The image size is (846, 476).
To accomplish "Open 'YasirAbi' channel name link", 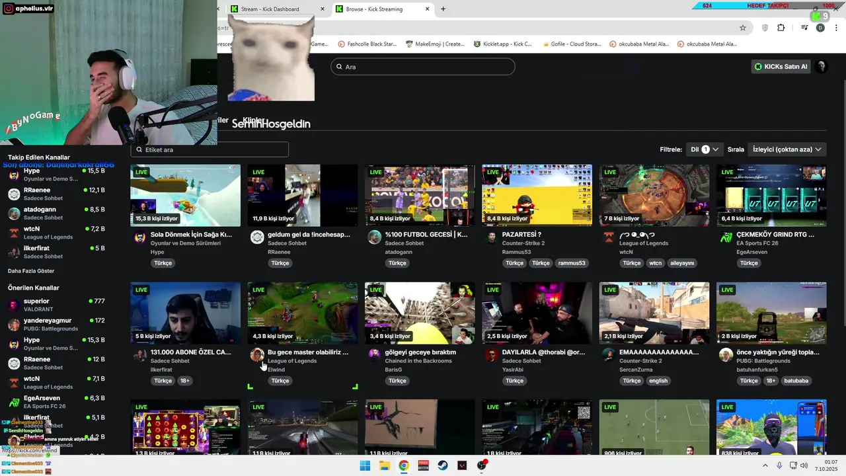I will pyautogui.click(x=513, y=370).
